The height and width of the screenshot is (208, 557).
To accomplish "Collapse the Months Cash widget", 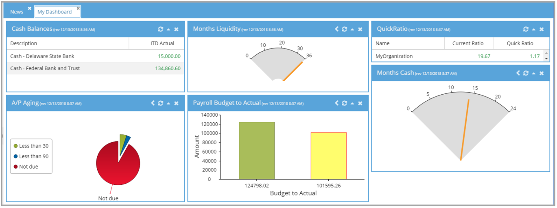I will click(534, 73).
